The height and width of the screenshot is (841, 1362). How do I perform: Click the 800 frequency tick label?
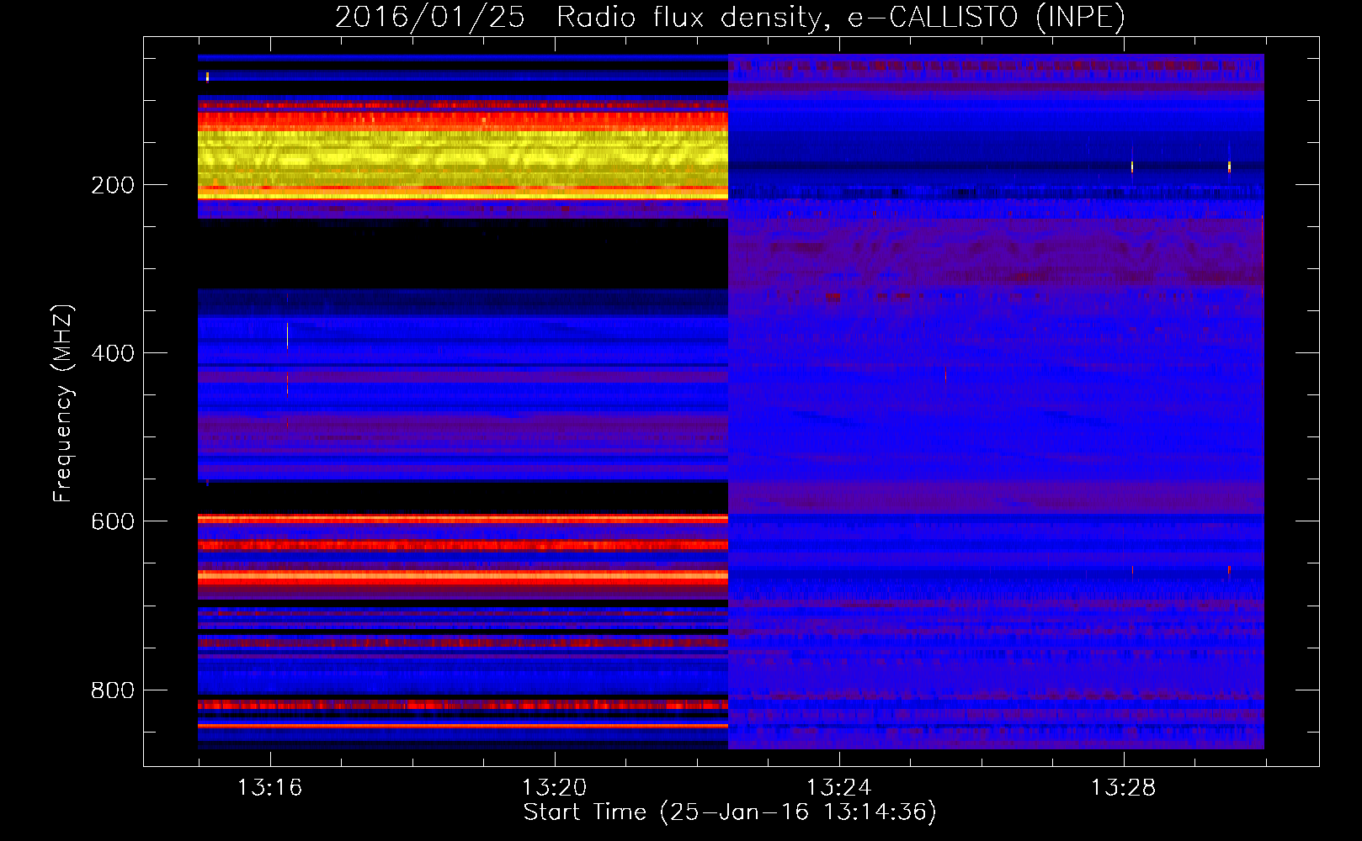click(x=113, y=690)
